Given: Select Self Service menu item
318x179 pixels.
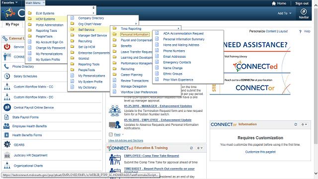Looking at the screenshot, I should (86, 30).
